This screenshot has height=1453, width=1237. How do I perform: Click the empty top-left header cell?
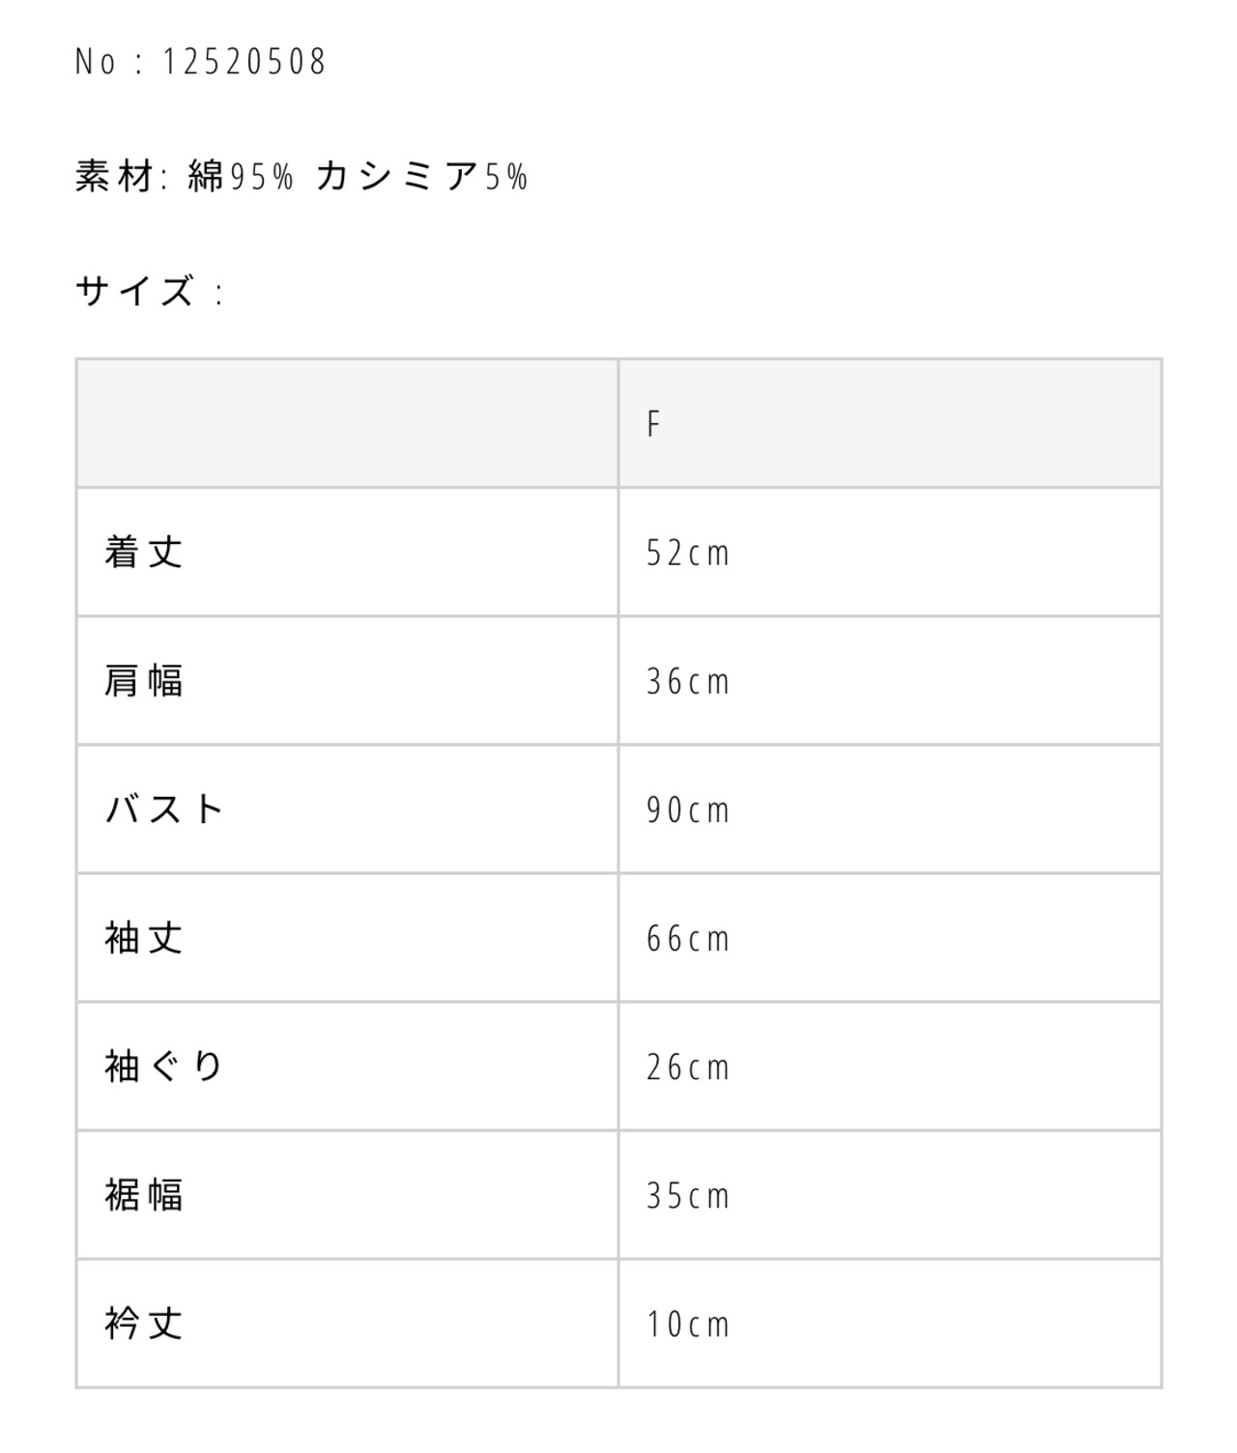point(347,424)
